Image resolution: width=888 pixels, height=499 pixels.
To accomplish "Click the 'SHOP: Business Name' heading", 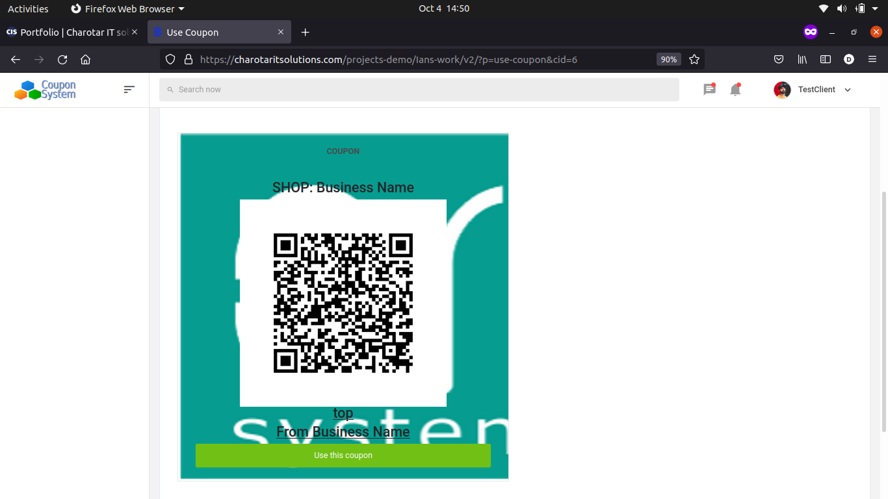I will tap(343, 187).
